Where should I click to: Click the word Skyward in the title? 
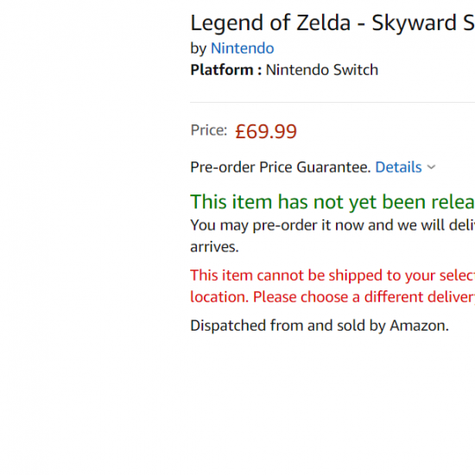coord(414,23)
